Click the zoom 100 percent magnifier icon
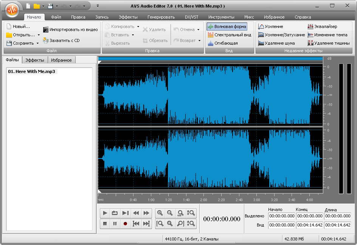The height and width of the screenshot is (245, 357). pos(180,213)
